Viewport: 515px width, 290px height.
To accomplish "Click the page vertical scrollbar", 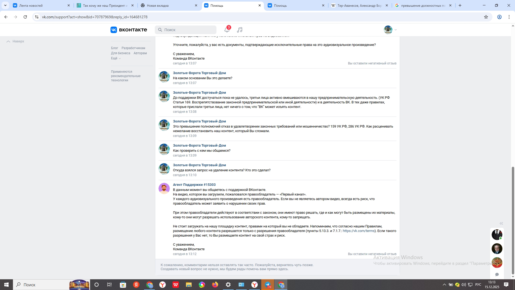I will (513, 220).
